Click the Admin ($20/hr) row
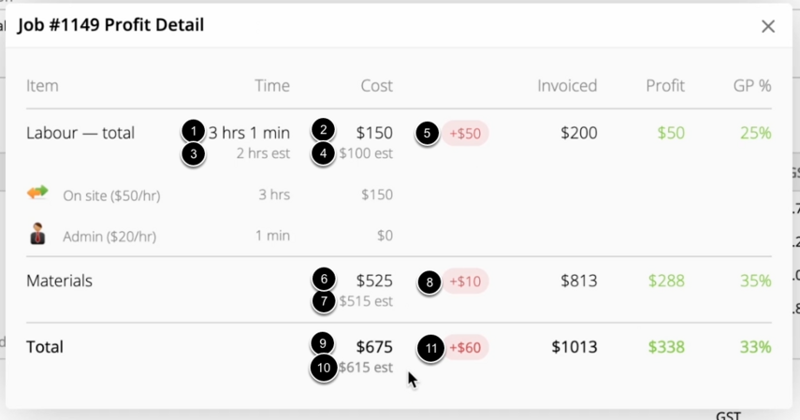Viewport: 800px width, 420px height. tap(210, 236)
